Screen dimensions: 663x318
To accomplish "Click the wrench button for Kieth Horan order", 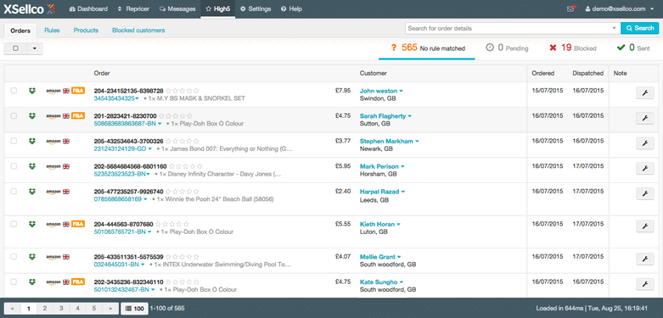I will coord(645,226).
